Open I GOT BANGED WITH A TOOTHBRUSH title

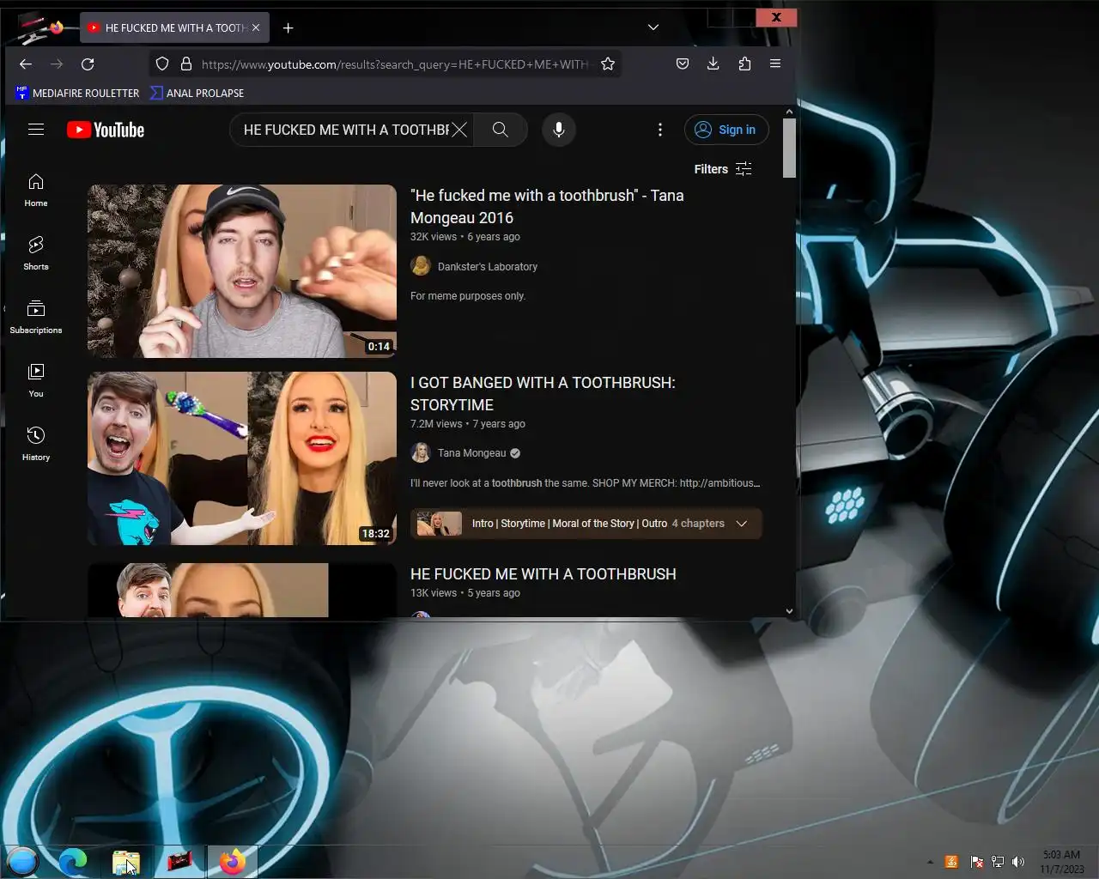tap(543, 394)
